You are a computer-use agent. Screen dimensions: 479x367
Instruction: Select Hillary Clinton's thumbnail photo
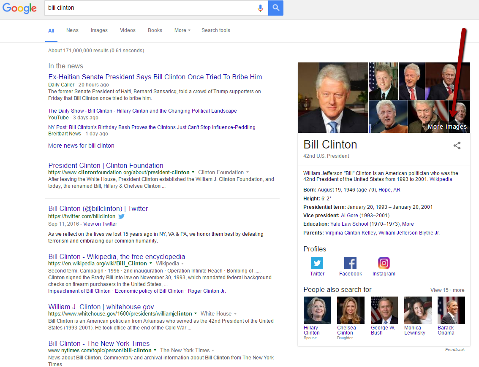point(317,310)
